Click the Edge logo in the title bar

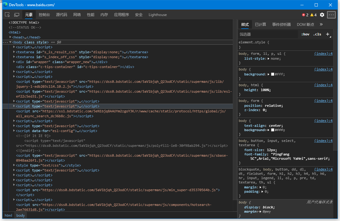click(5, 5)
